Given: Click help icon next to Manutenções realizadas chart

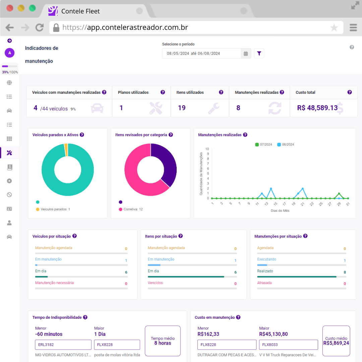Looking at the screenshot, I should [x=245, y=135].
